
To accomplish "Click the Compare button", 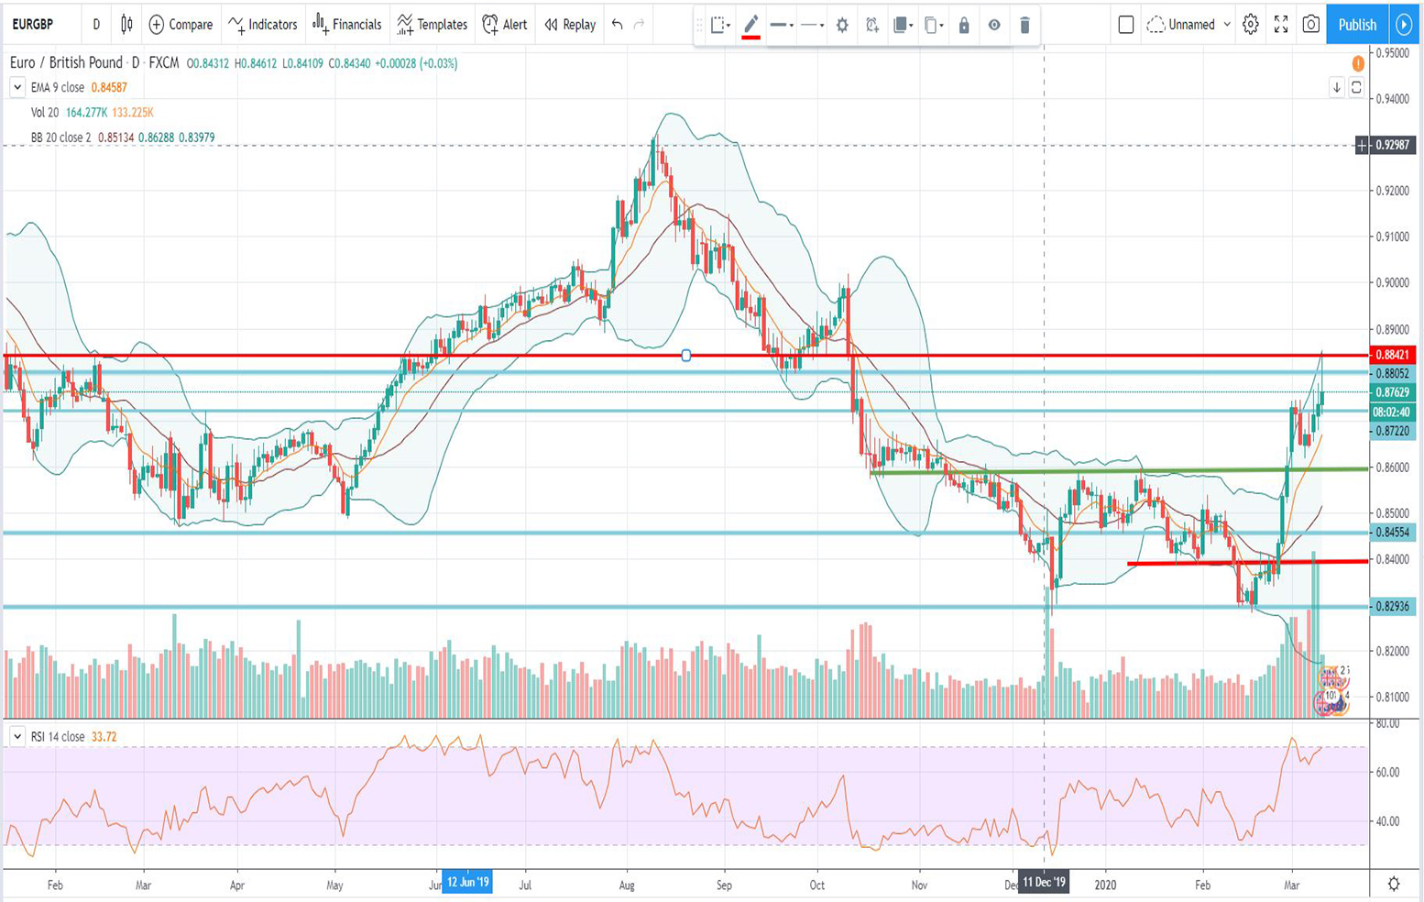I will [x=181, y=25].
